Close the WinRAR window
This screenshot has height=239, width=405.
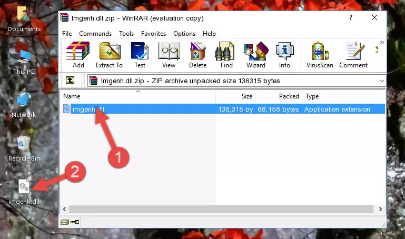[x=374, y=17]
